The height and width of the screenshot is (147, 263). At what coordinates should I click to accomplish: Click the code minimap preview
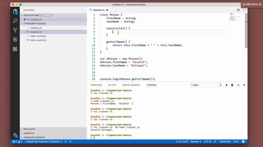[235, 17]
